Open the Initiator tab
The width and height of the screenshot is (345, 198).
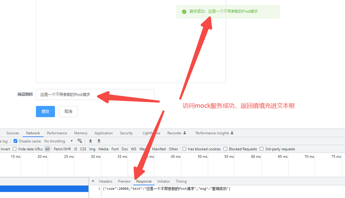pos(164,181)
